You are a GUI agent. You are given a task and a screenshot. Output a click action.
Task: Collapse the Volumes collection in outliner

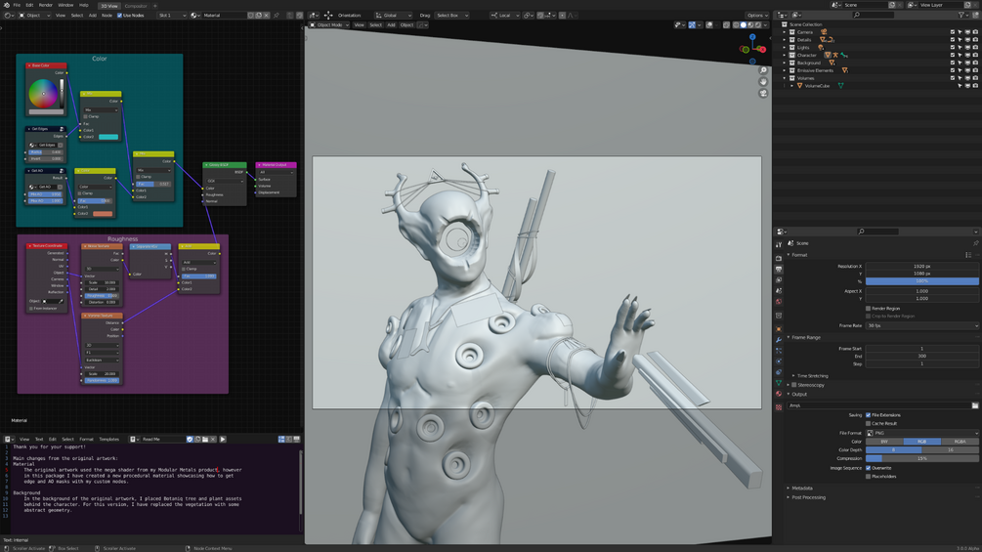(784, 78)
